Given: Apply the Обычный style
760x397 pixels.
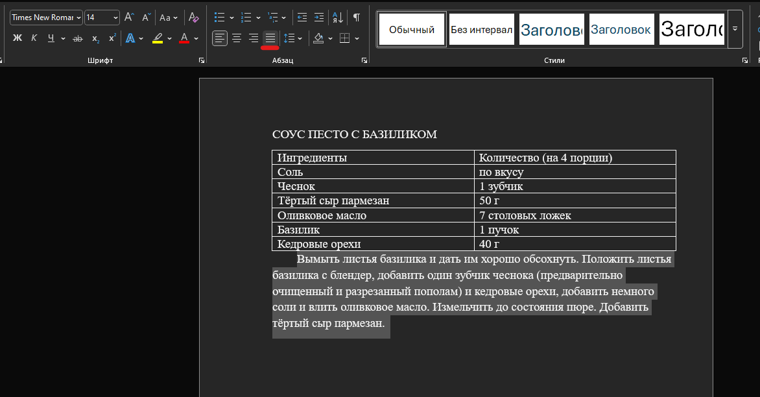Looking at the screenshot, I should tap(412, 30).
